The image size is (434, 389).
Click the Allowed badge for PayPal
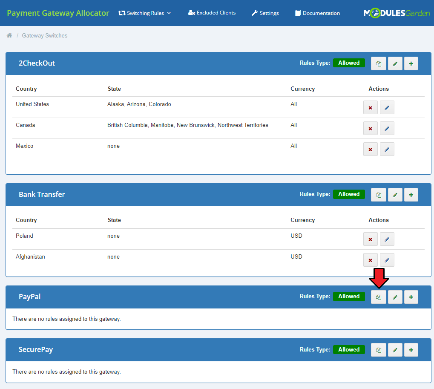[349, 296]
